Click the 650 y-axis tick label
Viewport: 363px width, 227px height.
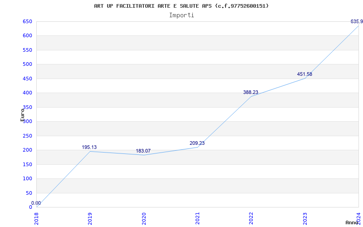point(27,21)
